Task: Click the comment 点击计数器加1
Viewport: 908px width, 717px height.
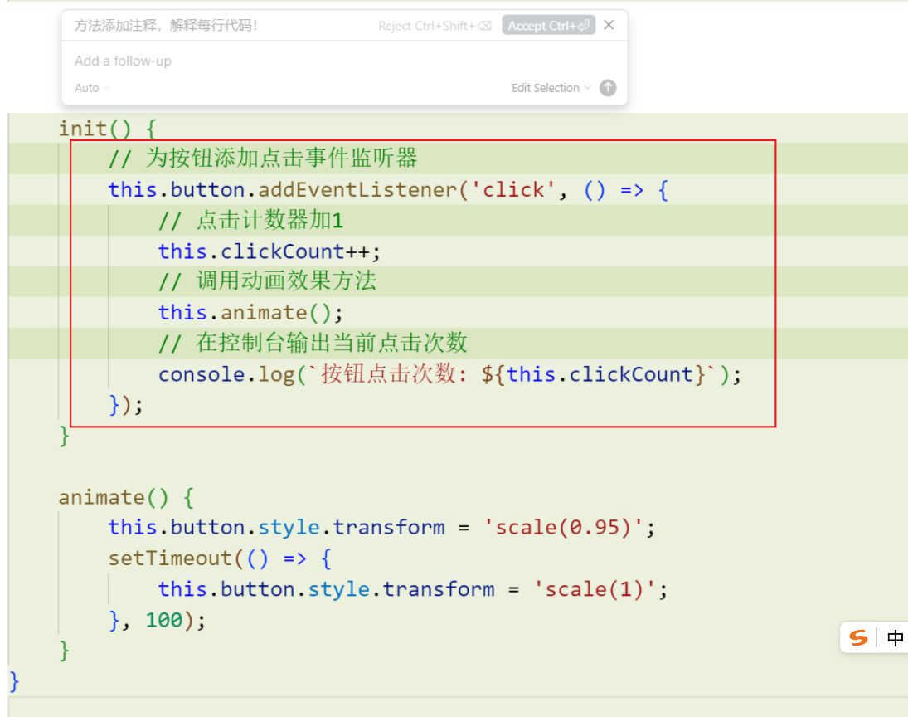Action: [x=250, y=220]
